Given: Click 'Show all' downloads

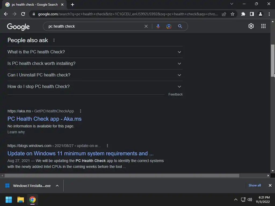Looking at the screenshot, I should (255, 185).
